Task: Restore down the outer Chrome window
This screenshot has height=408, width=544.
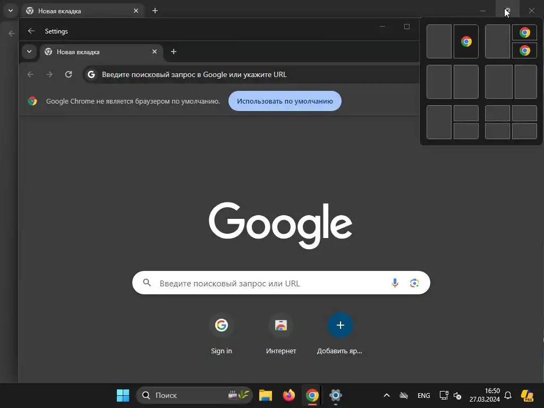Action: click(507, 11)
